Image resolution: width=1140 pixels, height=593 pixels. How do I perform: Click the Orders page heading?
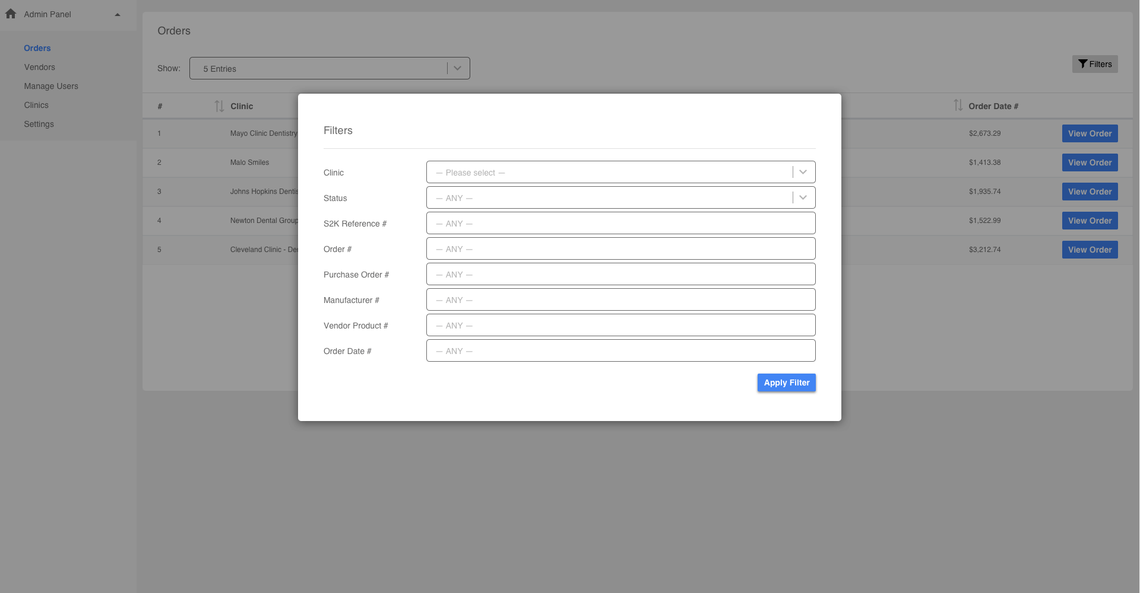click(174, 31)
